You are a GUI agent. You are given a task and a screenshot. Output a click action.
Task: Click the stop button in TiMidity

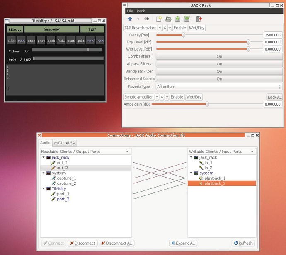[32, 41]
